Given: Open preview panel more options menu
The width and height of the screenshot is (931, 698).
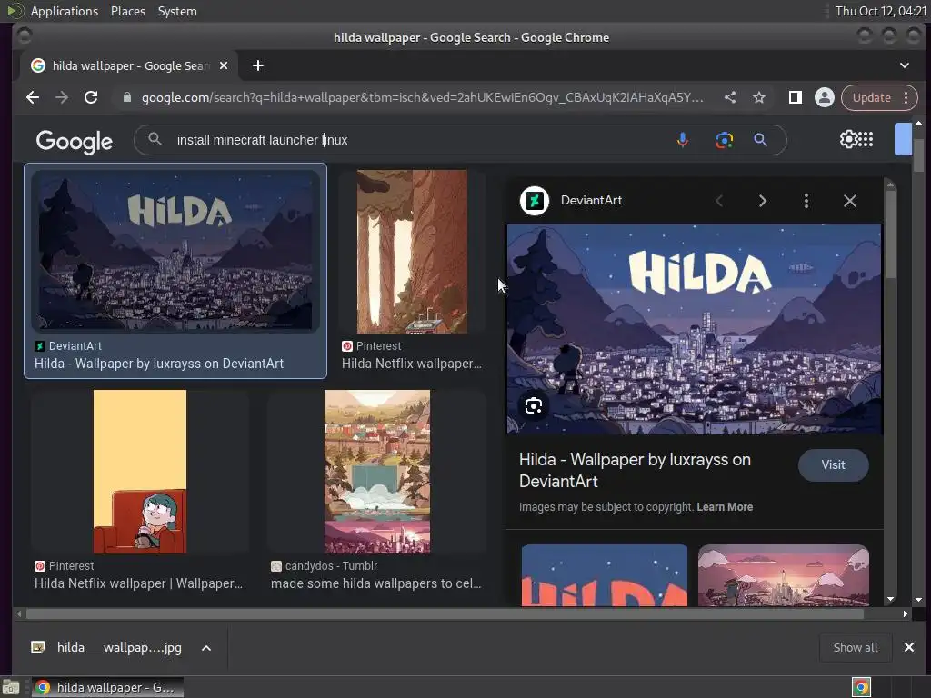Looking at the screenshot, I should [x=806, y=201].
